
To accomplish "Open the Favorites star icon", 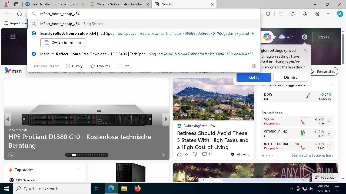I will pyautogui.click(x=293, y=14).
